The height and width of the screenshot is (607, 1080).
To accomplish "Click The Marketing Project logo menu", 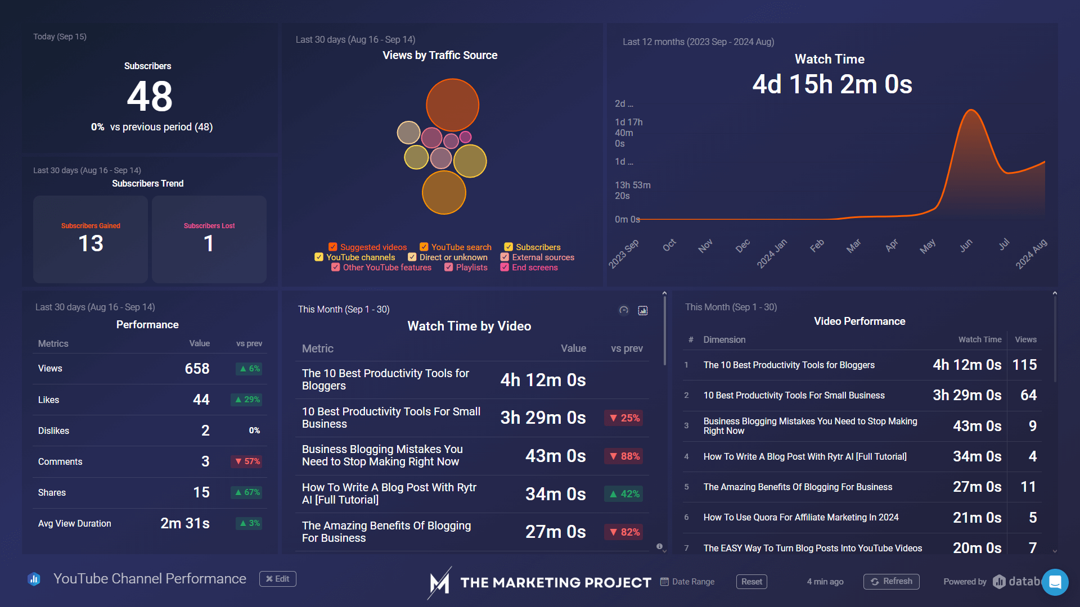I will tap(539, 579).
